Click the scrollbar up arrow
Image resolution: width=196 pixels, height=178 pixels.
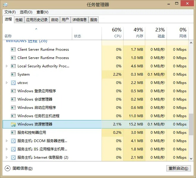(191, 43)
